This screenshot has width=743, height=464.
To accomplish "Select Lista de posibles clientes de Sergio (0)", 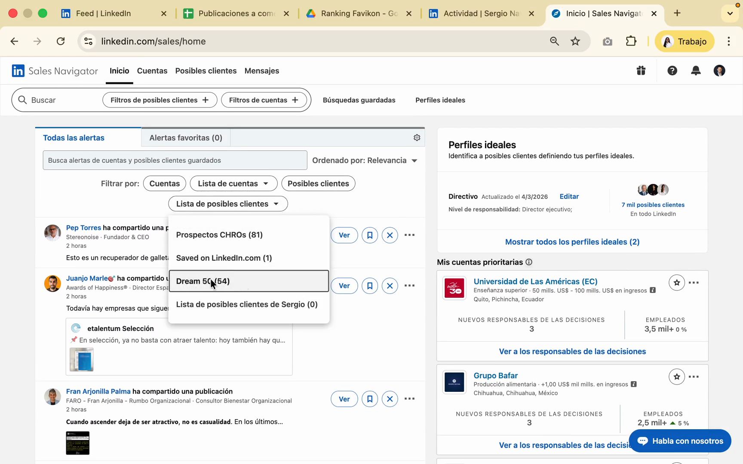I will click(249, 304).
